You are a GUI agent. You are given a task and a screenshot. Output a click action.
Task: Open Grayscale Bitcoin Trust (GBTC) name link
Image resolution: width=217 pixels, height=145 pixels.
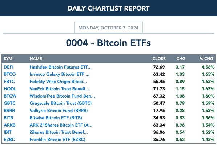[x=61, y=103]
